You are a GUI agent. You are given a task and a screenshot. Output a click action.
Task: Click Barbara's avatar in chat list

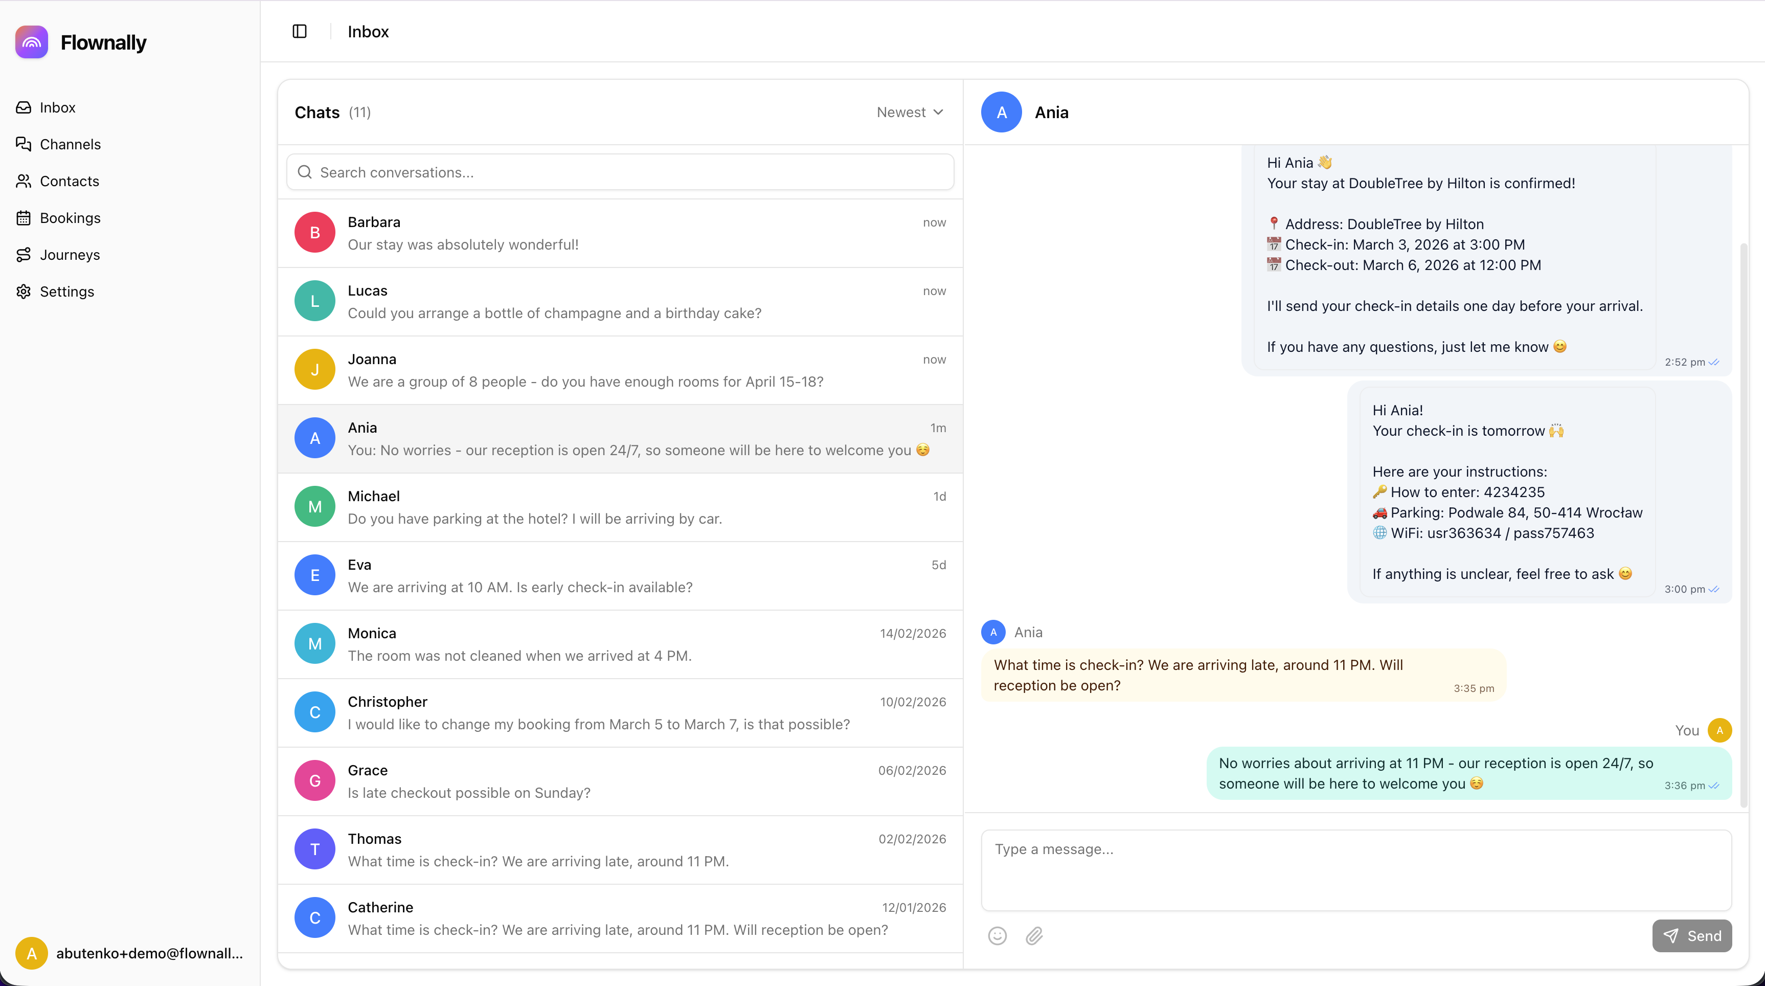[x=314, y=232]
